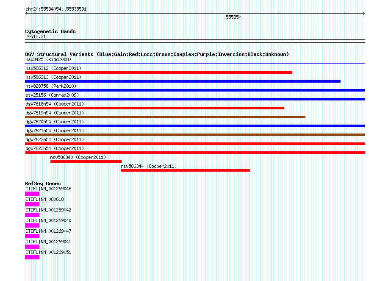This screenshot has height=281, width=377.
Task: Click the blue bar of nsv828758
Action: (195, 90)
